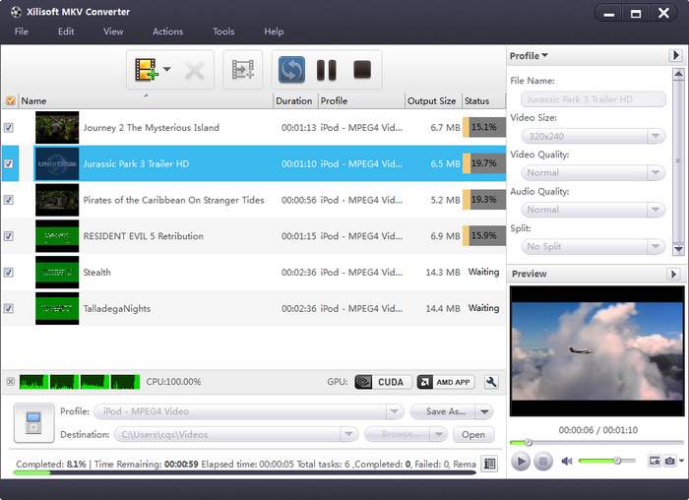689x500 pixels.
Task: Click the Add File film icon
Action: point(147,70)
